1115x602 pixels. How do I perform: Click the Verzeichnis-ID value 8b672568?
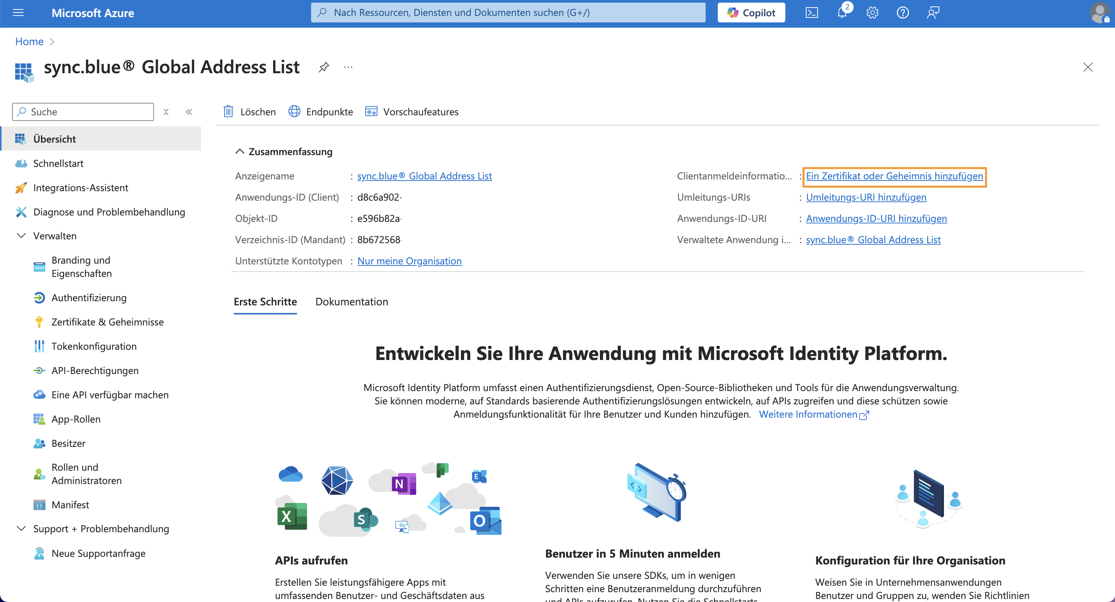pyautogui.click(x=379, y=240)
